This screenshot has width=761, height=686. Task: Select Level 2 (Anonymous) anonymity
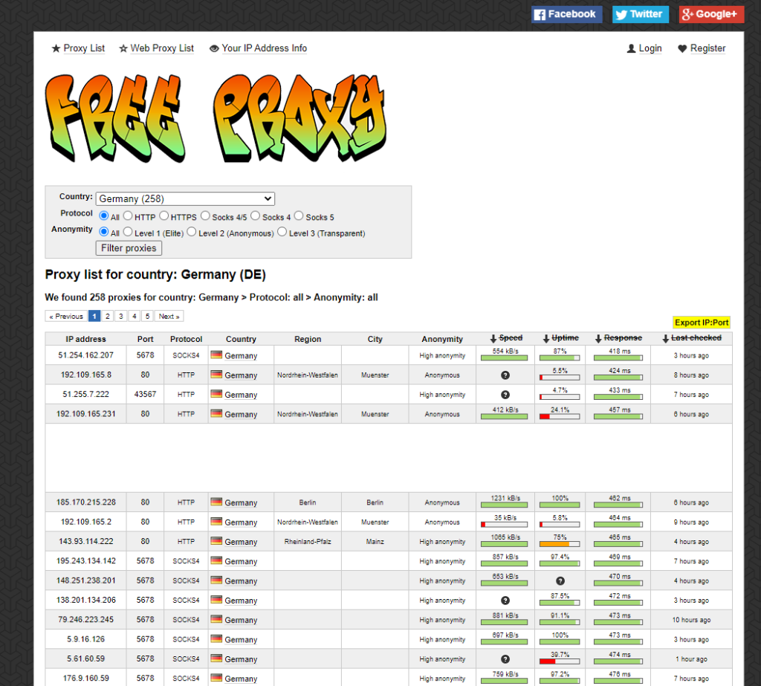(192, 232)
